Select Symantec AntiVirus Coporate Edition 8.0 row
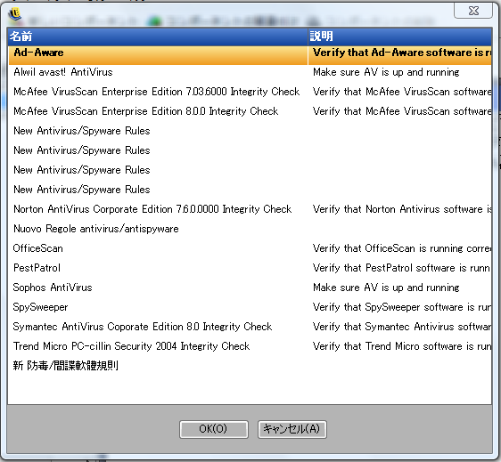 point(250,327)
